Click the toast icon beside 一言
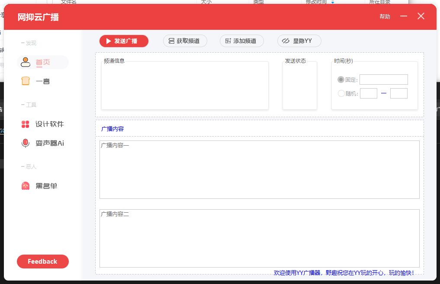 coord(26,81)
